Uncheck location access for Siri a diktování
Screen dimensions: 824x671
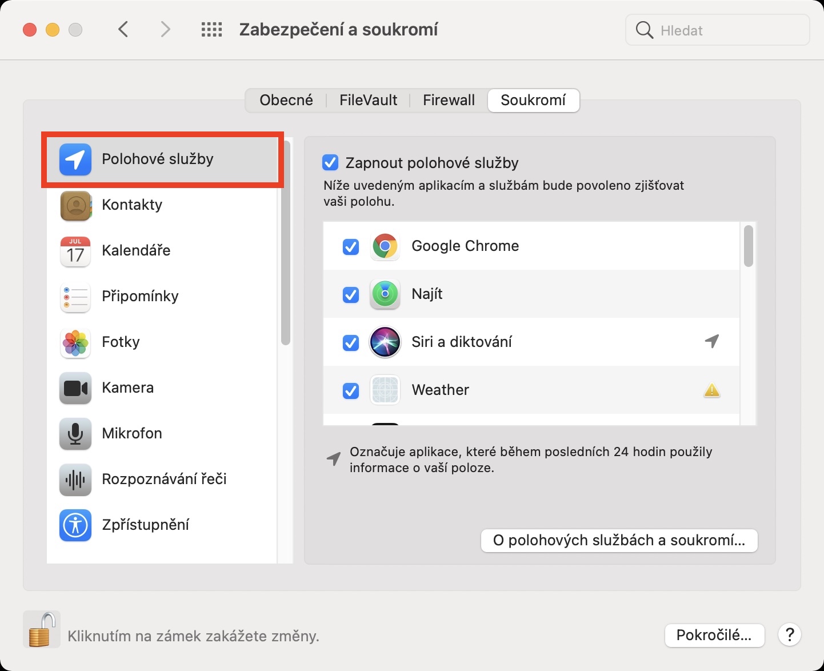[350, 343]
